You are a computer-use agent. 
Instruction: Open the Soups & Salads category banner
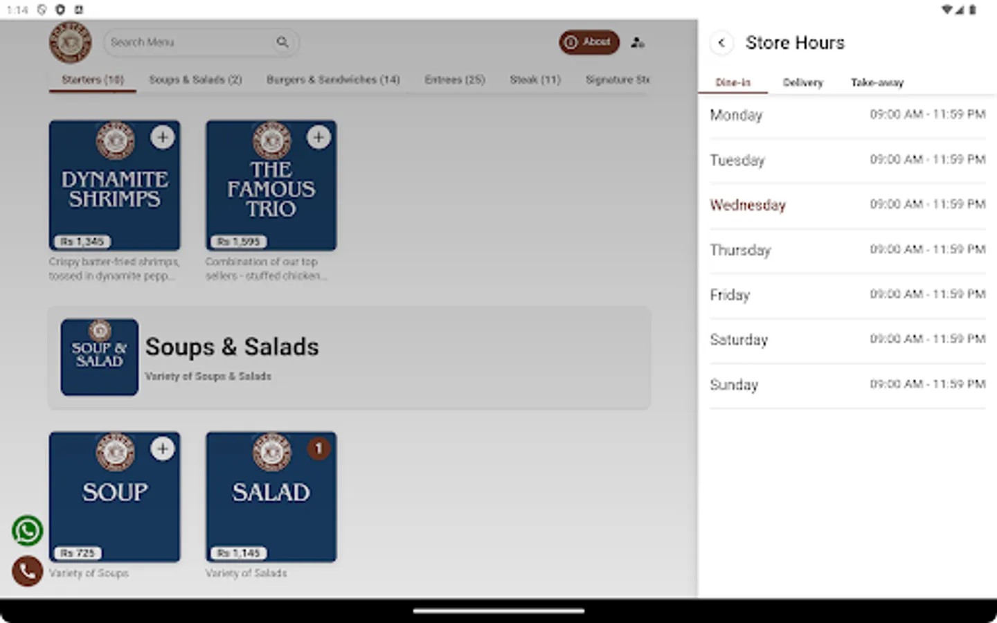(349, 356)
